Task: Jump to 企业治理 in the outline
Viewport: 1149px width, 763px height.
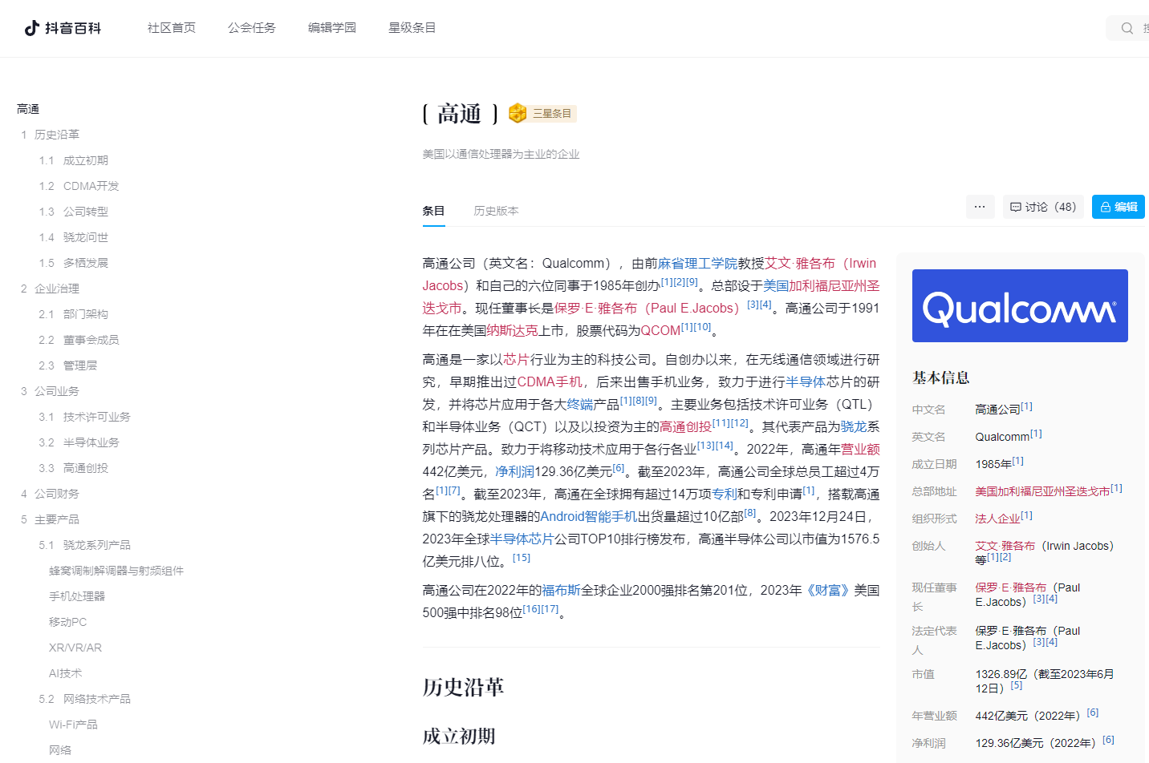Action: coord(57,289)
